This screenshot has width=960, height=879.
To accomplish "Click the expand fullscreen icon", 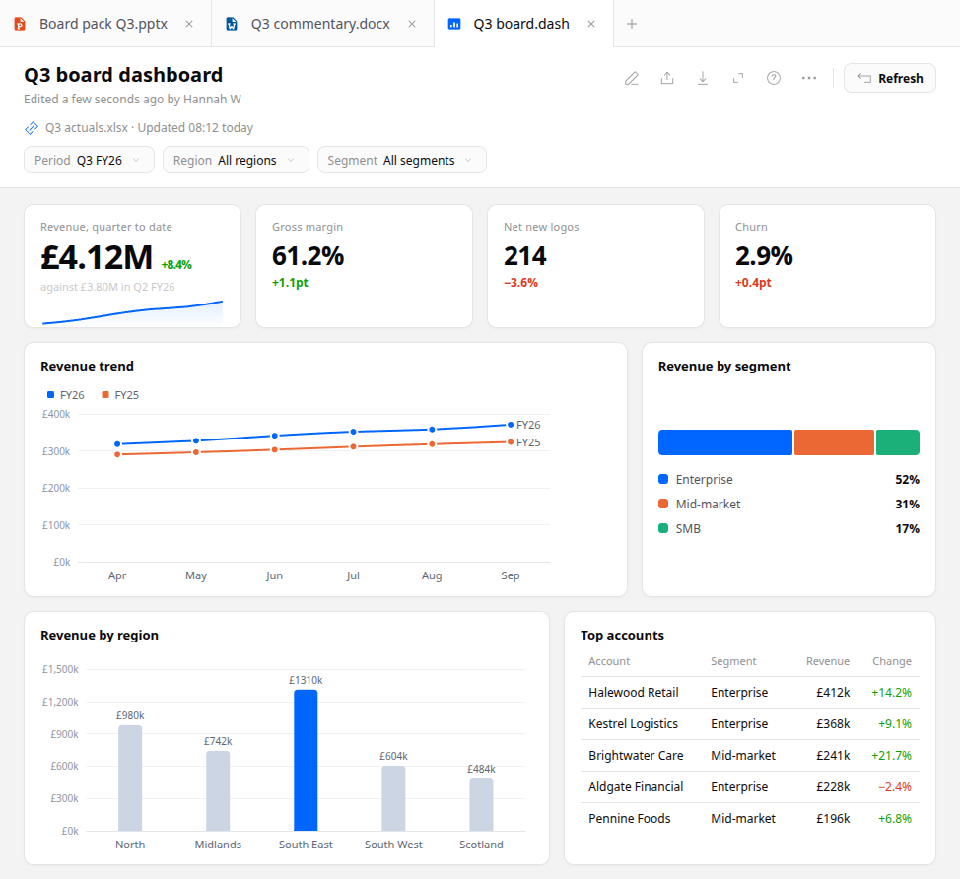I will tap(738, 79).
